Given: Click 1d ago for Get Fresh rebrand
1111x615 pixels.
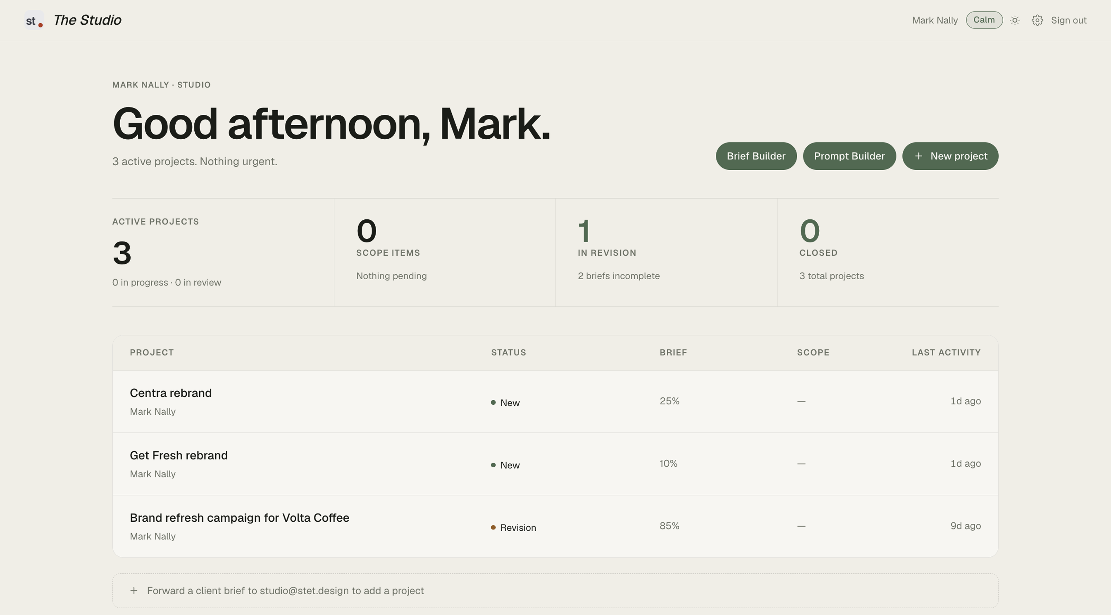Looking at the screenshot, I should coord(966,463).
